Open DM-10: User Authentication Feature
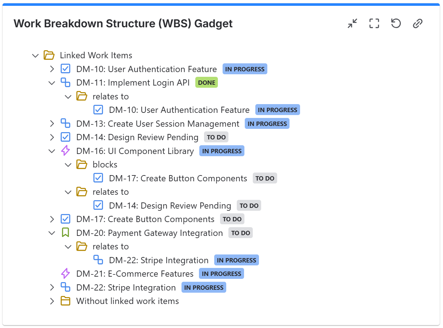This screenshot has height=328, width=443. click(145, 69)
